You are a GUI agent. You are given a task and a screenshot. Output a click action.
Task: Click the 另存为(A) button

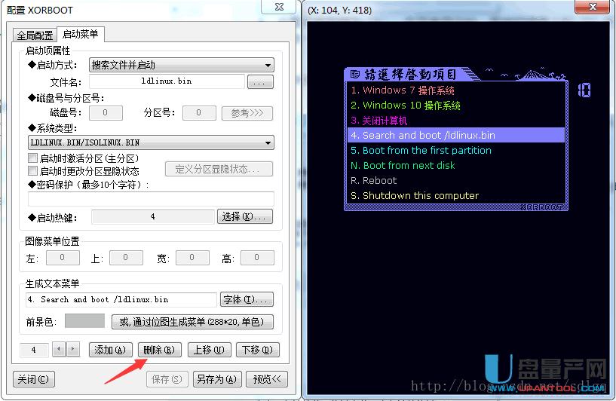click(x=217, y=379)
